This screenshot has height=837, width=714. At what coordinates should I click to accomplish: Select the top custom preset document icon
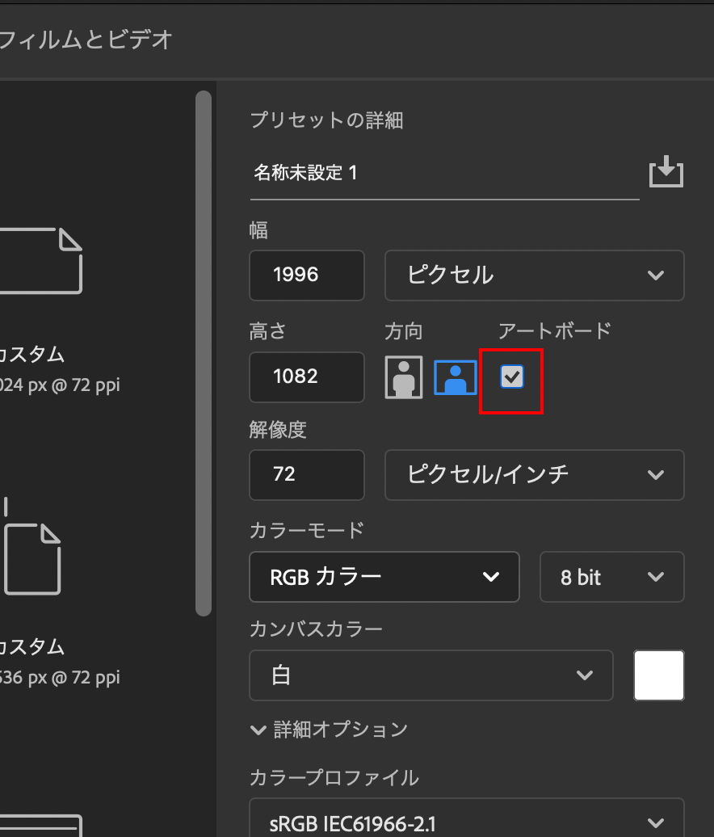pos(42,260)
